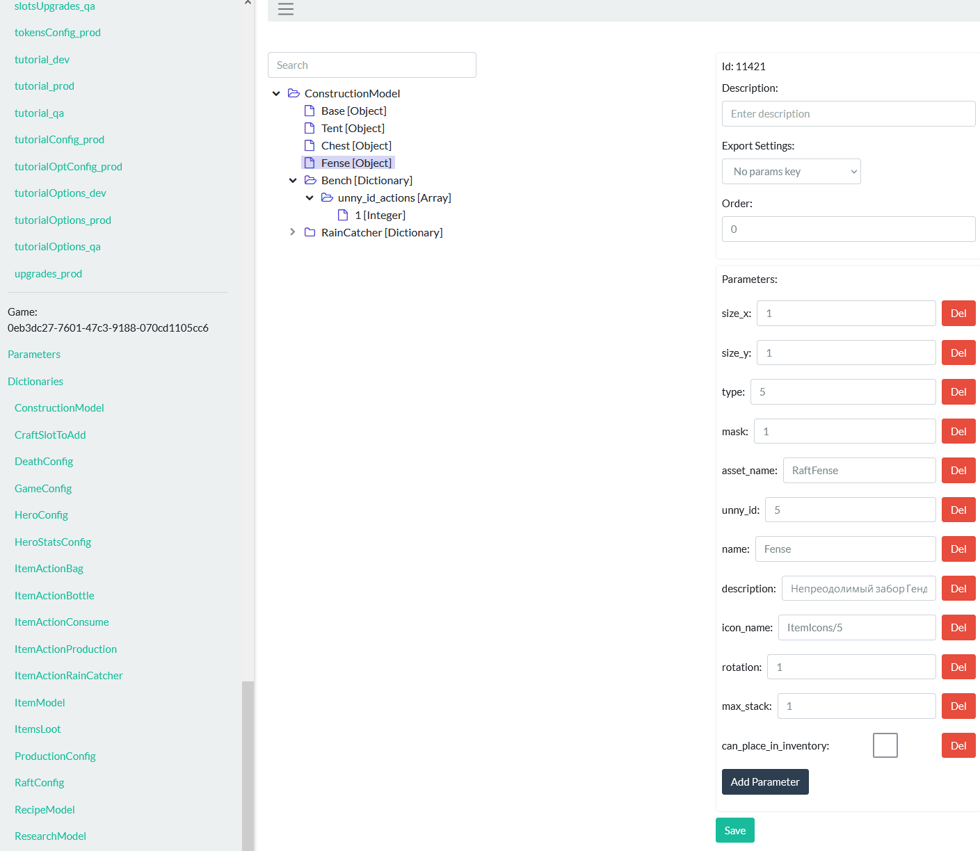Open the Parameters section in sidebar
Image resolution: width=980 pixels, height=851 pixels.
[x=34, y=355]
